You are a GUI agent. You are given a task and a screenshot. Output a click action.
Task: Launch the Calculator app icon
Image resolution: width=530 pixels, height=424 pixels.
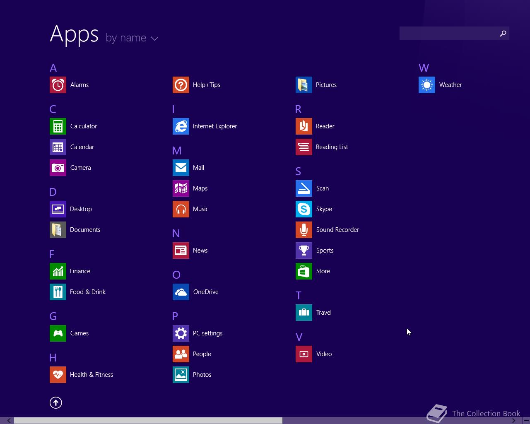pyautogui.click(x=58, y=126)
